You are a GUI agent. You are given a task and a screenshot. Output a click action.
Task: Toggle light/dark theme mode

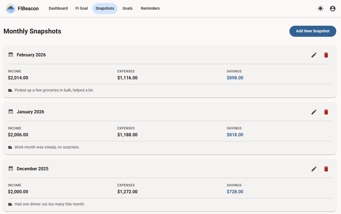(x=320, y=9)
